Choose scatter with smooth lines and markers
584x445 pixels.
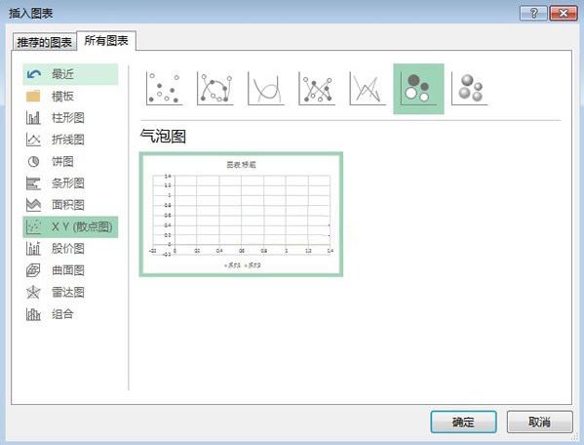pos(214,89)
